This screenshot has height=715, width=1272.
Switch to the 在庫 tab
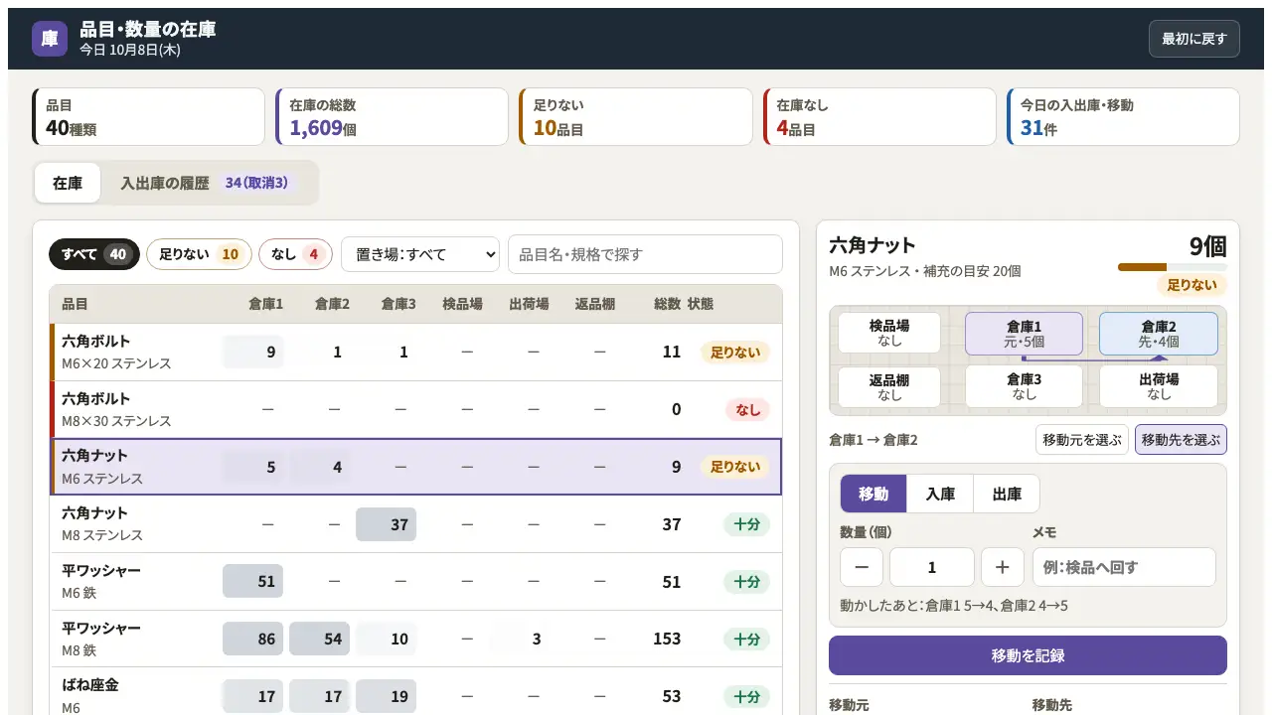tap(68, 183)
